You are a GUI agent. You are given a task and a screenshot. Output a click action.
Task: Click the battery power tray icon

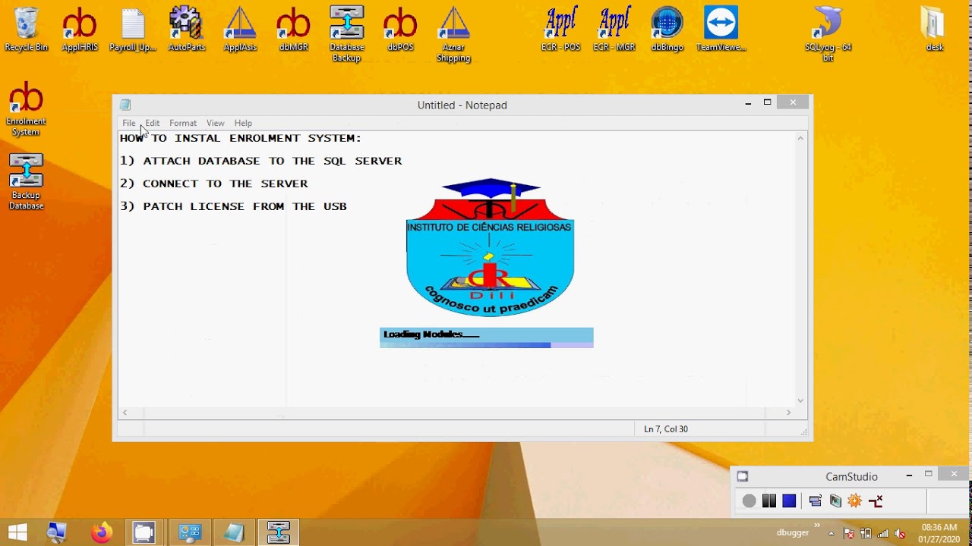(866, 533)
